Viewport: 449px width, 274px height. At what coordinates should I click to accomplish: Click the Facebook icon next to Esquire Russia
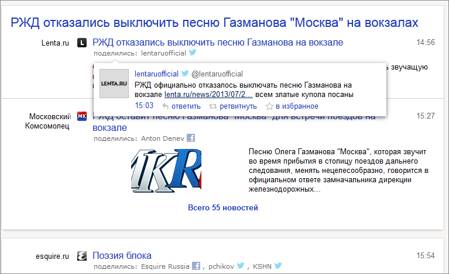click(196, 266)
